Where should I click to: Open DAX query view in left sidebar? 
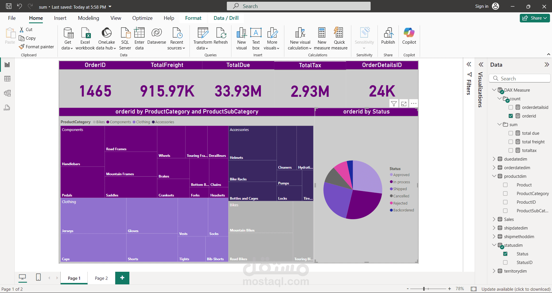(7, 108)
